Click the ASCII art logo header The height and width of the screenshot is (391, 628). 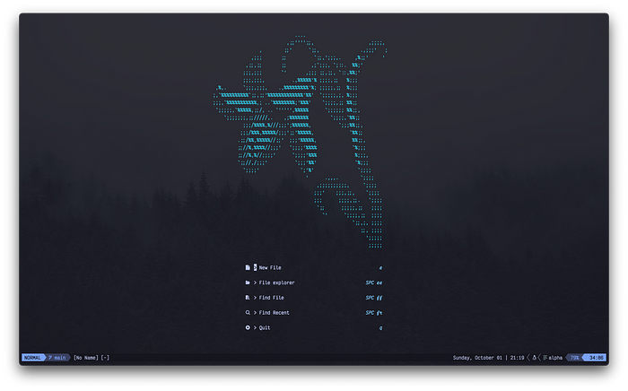coord(301,142)
